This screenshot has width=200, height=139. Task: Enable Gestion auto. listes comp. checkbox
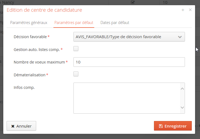point(76,49)
